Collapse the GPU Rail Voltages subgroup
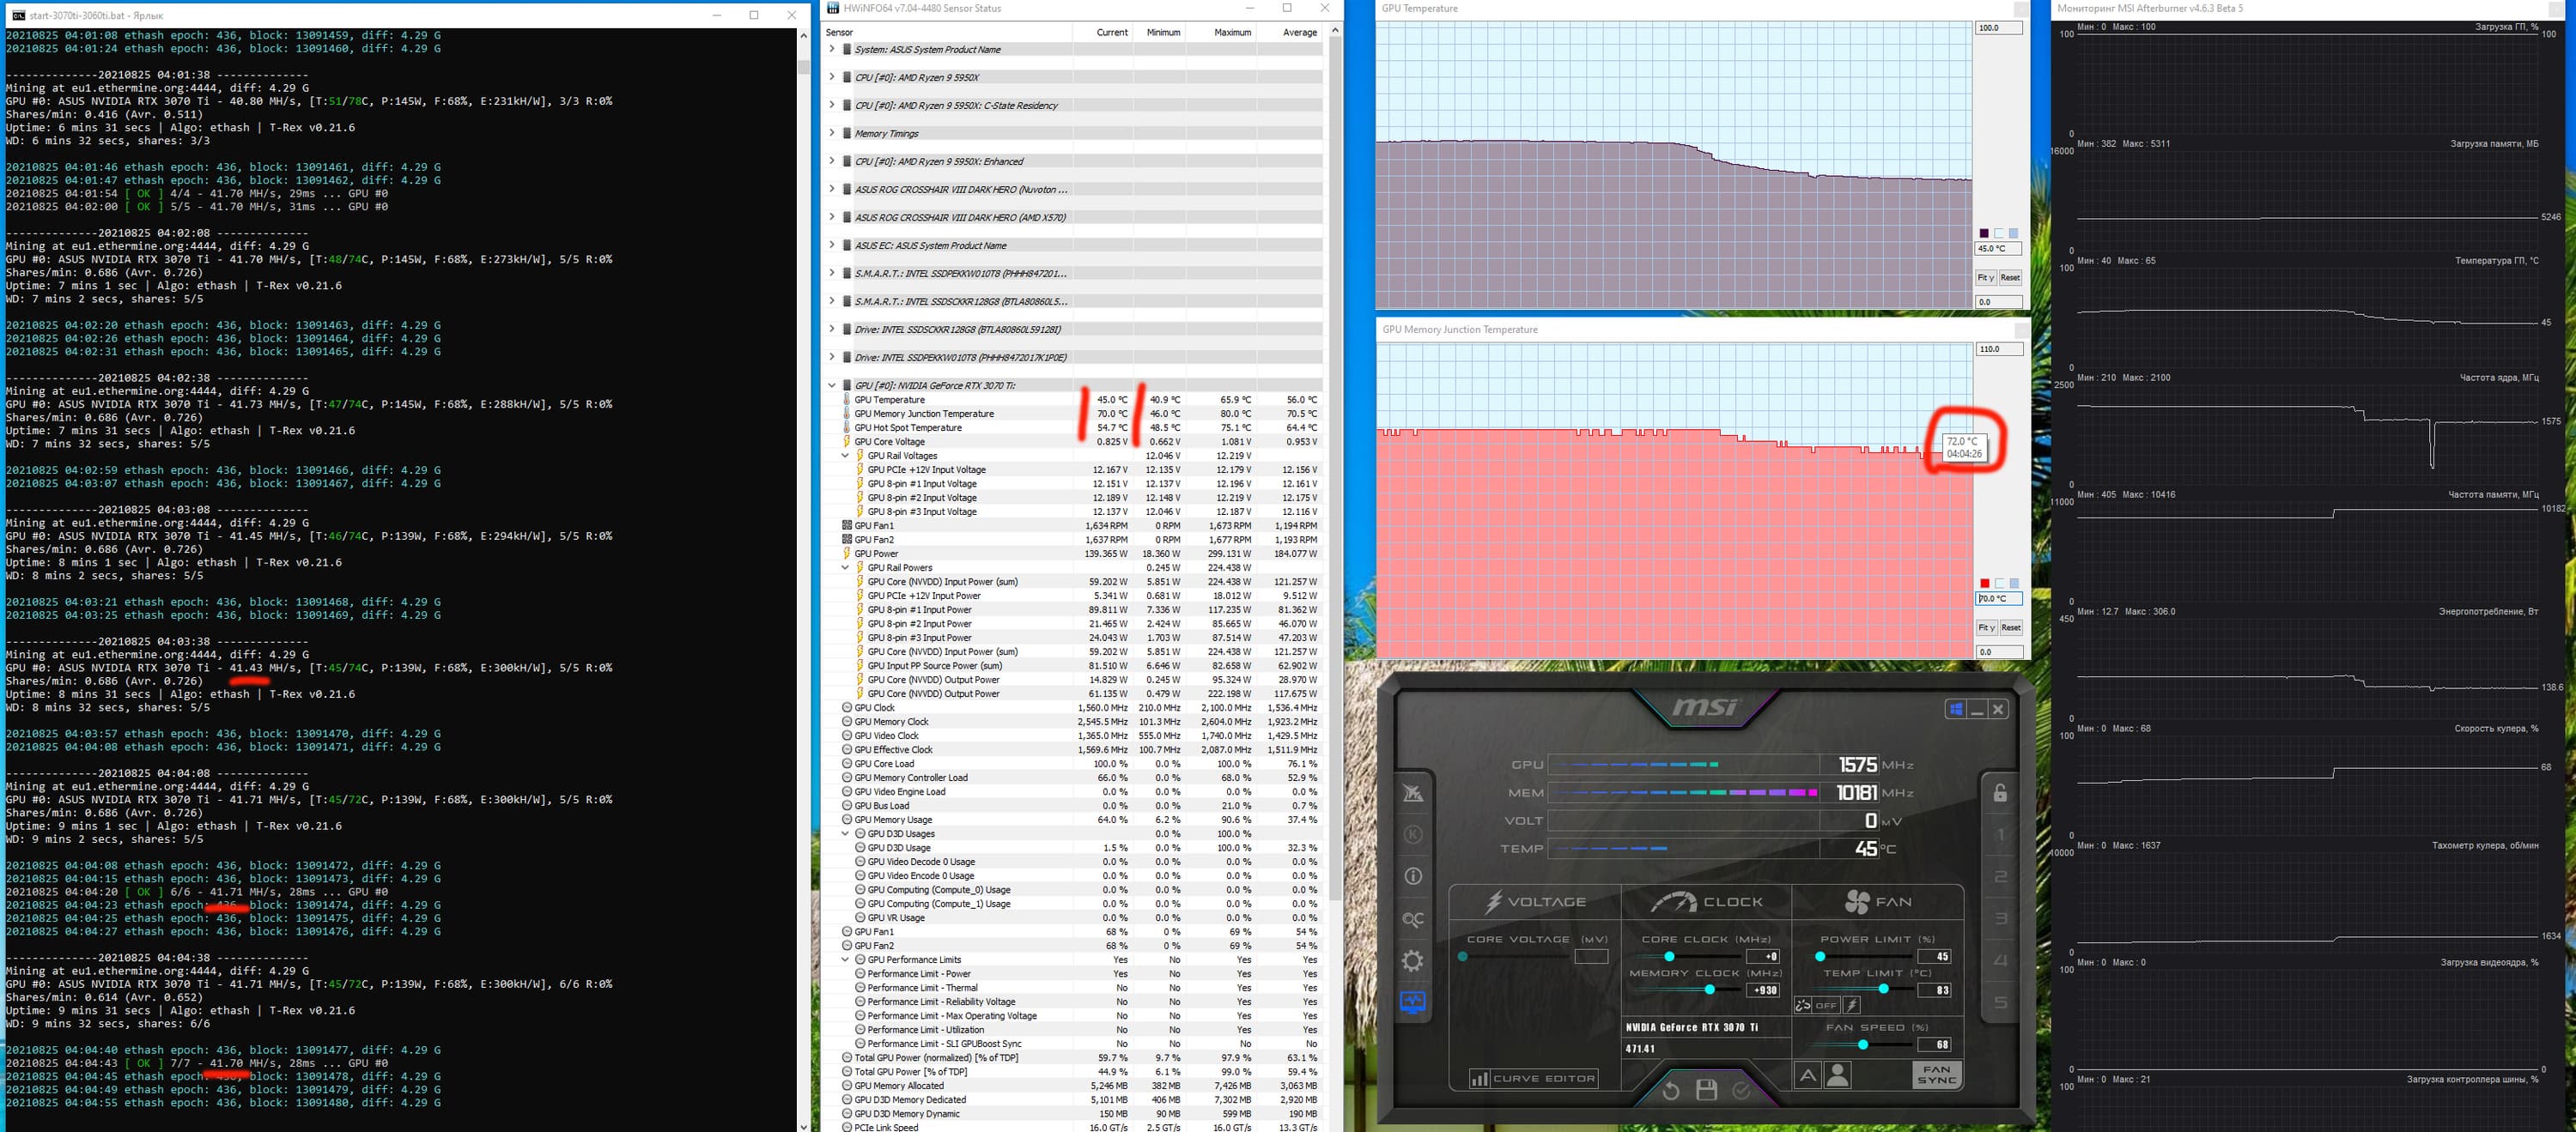The height and width of the screenshot is (1132, 2576). tap(845, 456)
